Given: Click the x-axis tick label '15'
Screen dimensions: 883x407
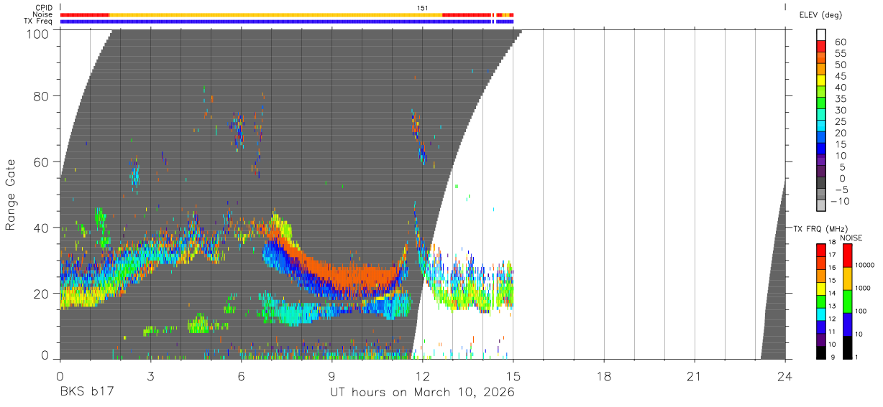Looking at the screenshot, I should point(513,375).
